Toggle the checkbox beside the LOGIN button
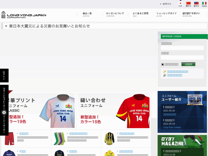208x156 pixels. (163, 64)
